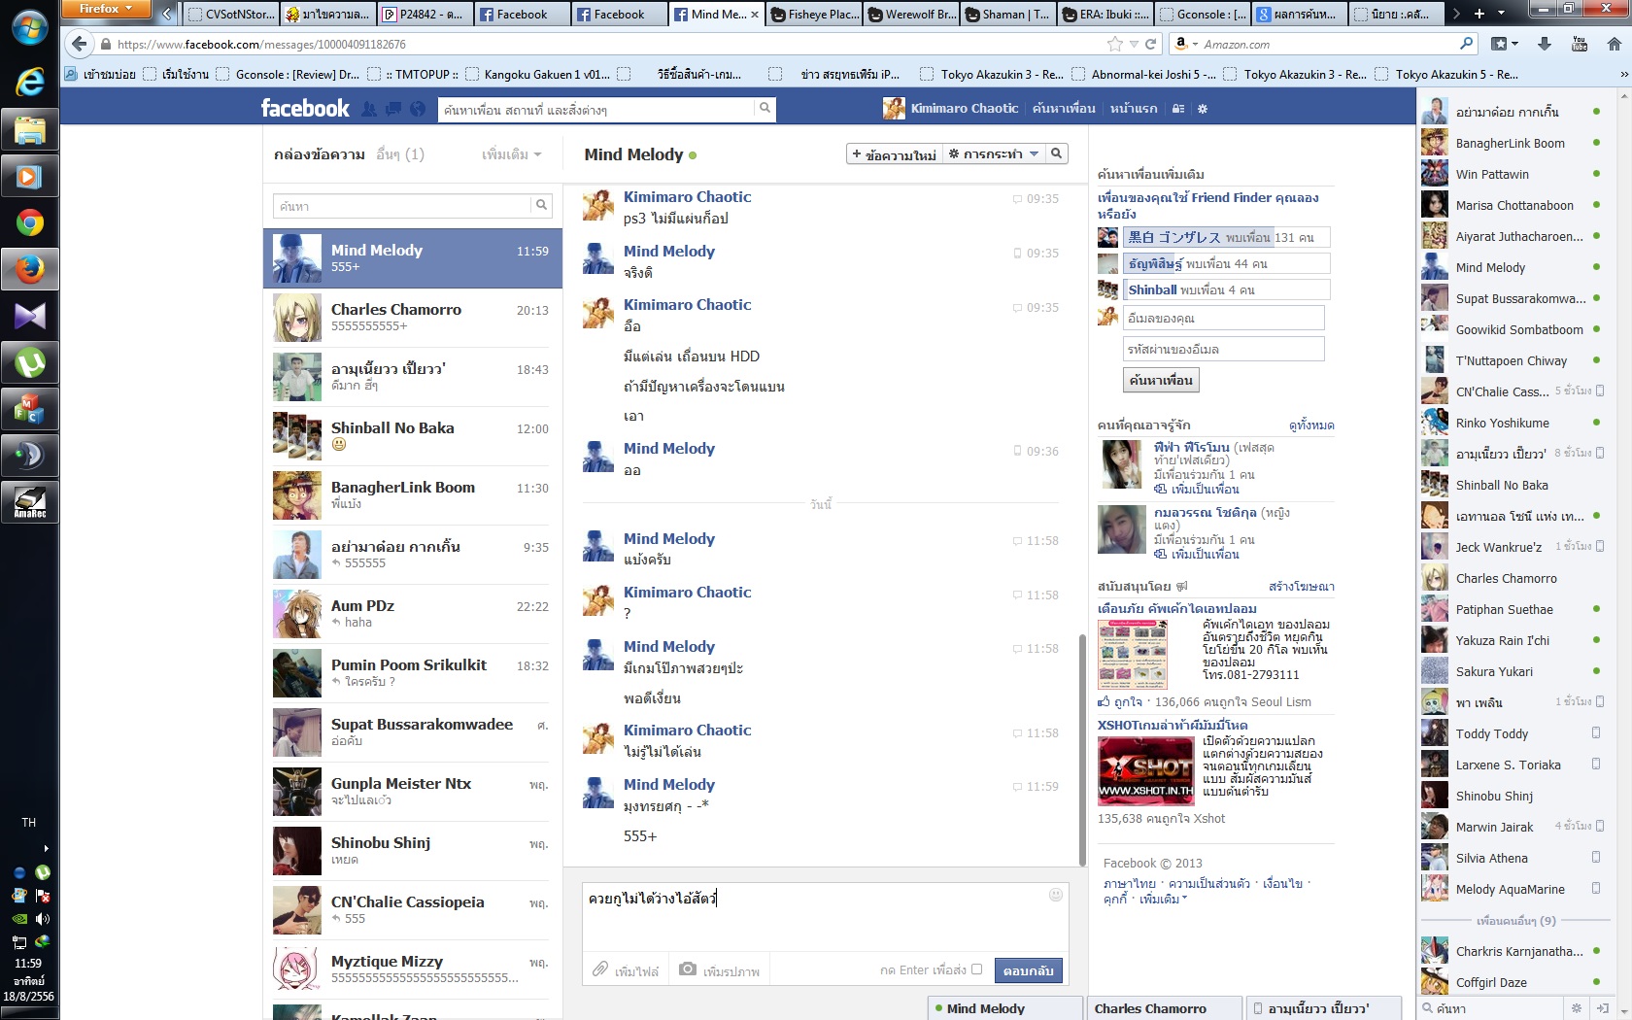Open the Charles Chamorro chat tab at bottom
The height and width of the screenshot is (1020, 1632).
(x=1164, y=1008)
